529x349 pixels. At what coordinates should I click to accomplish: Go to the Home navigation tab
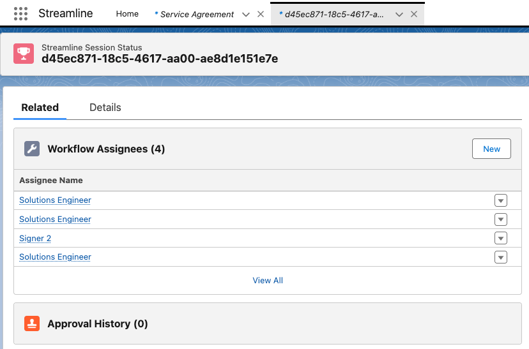[127, 13]
